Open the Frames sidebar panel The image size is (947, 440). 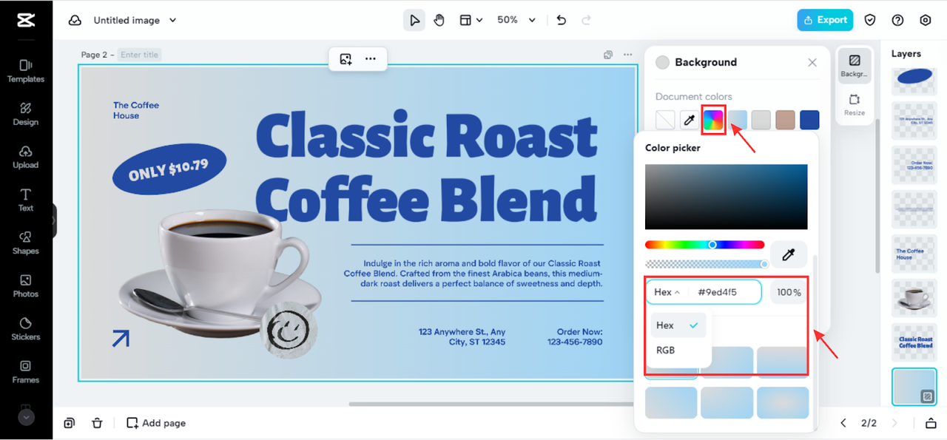click(x=26, y=371)
